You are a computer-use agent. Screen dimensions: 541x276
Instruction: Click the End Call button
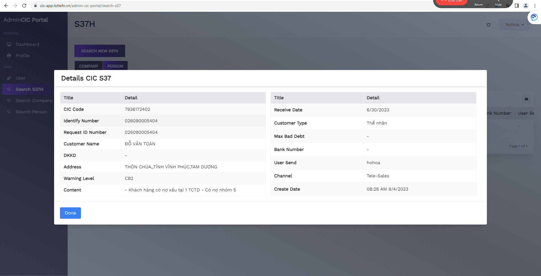[451, 2]
